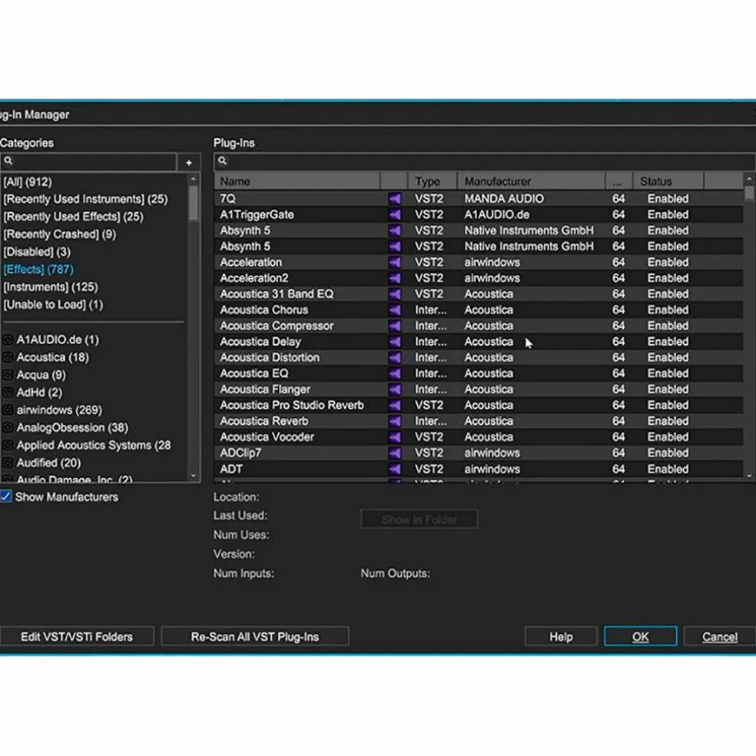Click the purple icon for A1TriggerGate

pyautogui.click(x=395, y=214)
